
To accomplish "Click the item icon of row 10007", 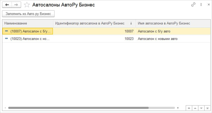I will point(6,31).
